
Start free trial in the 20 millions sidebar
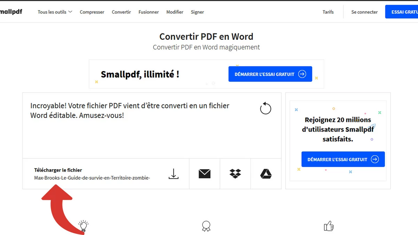coord(343,159)
